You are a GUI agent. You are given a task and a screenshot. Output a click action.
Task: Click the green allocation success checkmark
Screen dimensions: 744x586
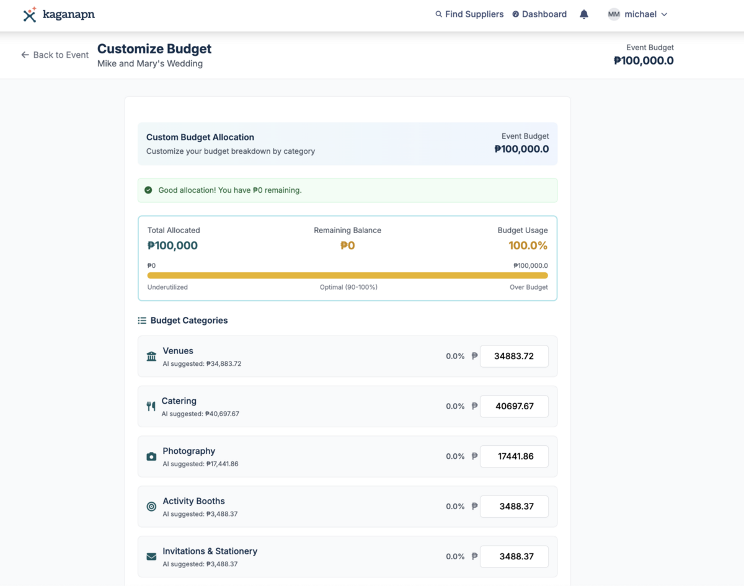click(148, 190)
